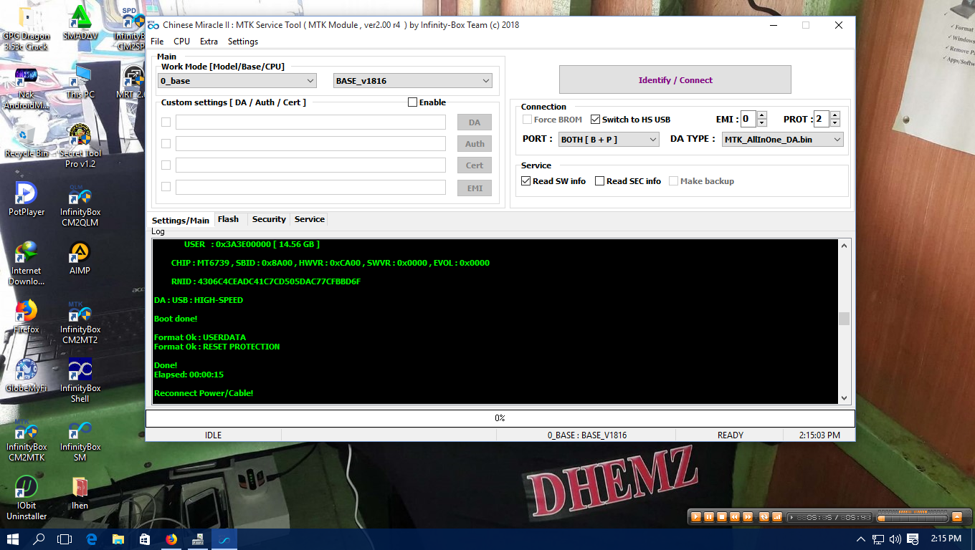Launch InfinityBox Shell shortcut

pyautogui.click(x=80, y=382)
